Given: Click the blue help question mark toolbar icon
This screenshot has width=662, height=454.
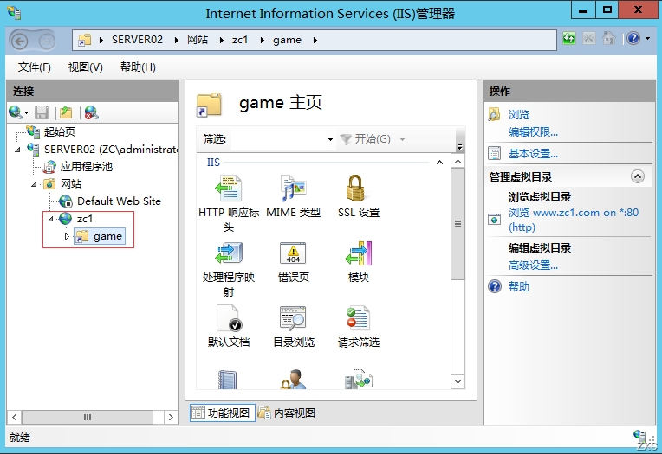Looking at the screenshot, I should coord(633,39).
